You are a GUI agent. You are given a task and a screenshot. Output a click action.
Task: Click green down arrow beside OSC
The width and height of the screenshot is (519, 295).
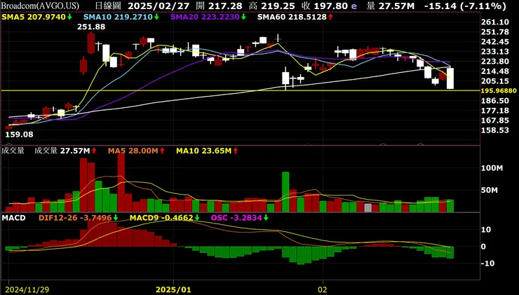pyautogui.click(x=266, y=218)
